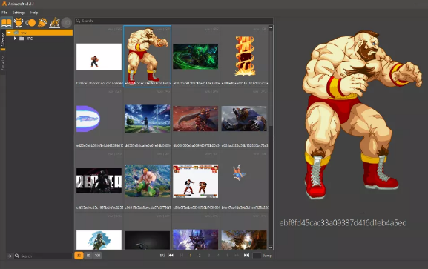Select the small flipping blue character thumbnail
Image resolution: width=428 pixels, height=269 pixels.
(x=239, y=173)
